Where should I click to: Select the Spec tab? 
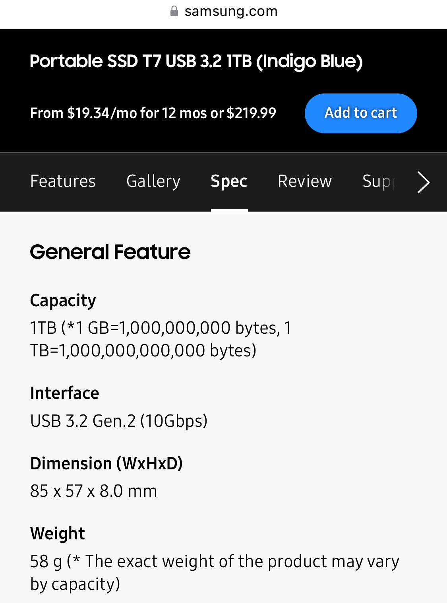(229, 181)
